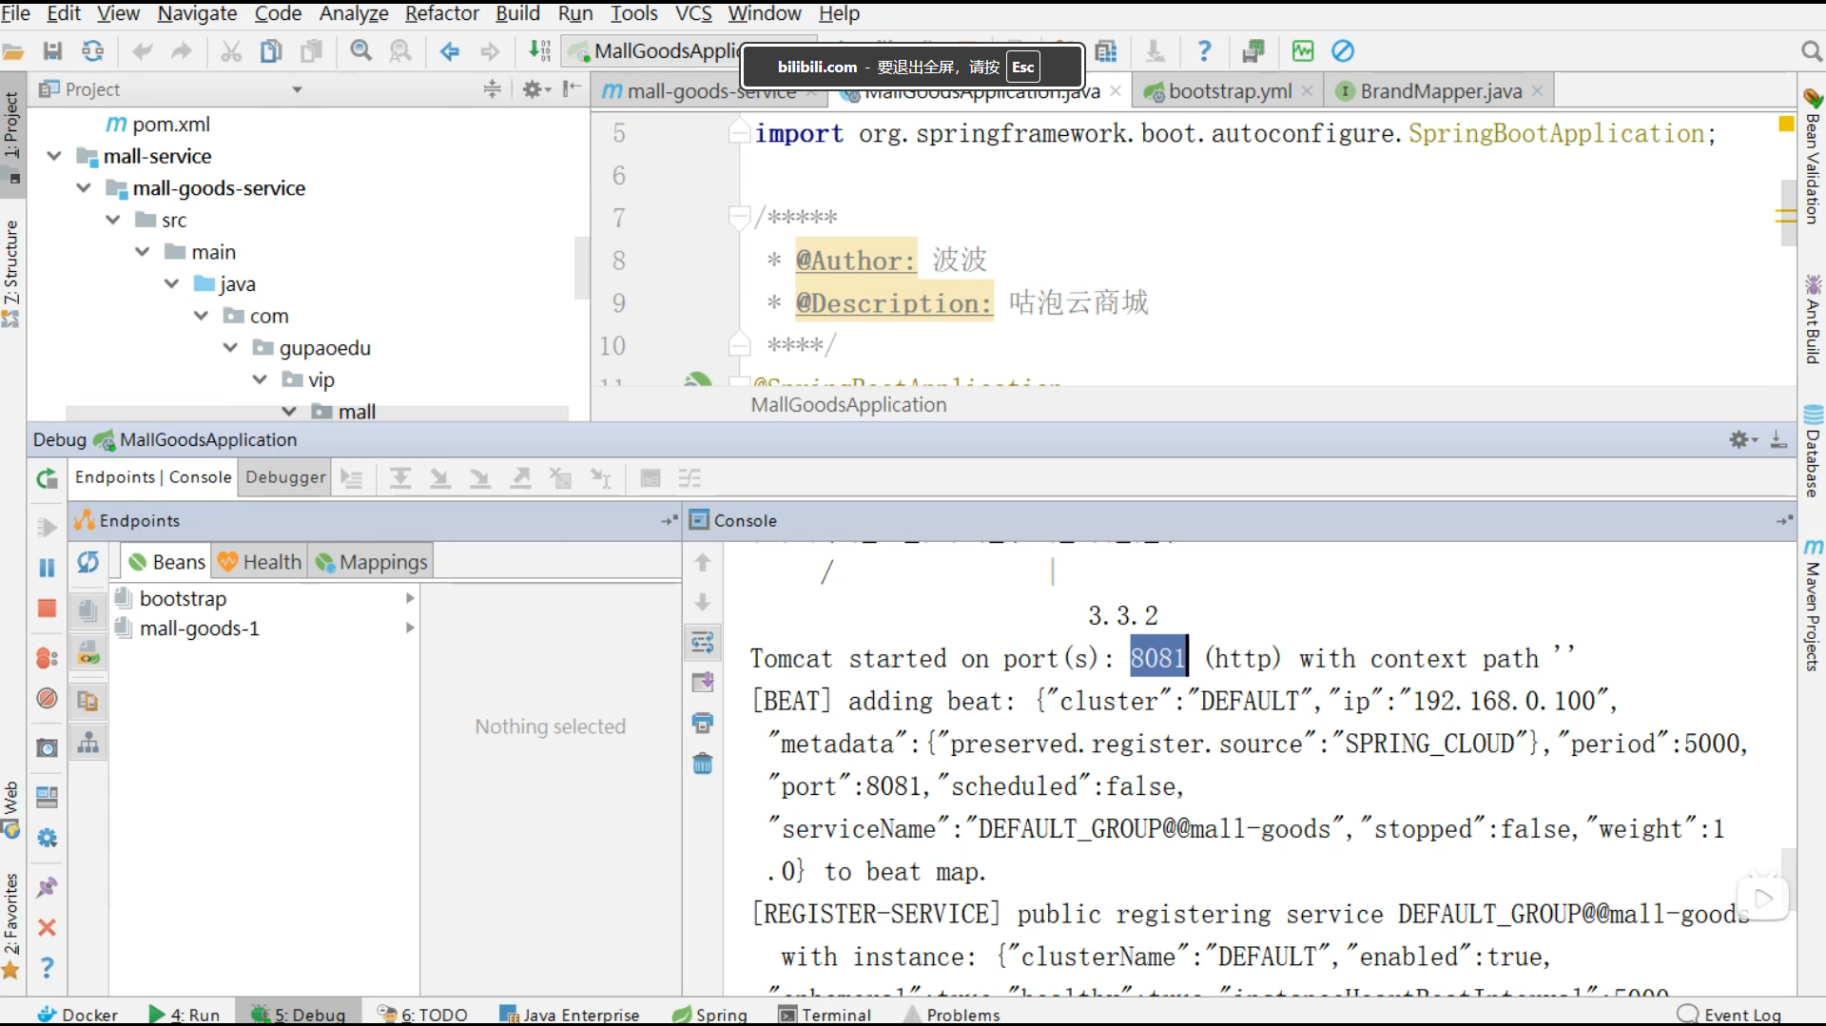Close the bootstrap.yml tab

1308,91
